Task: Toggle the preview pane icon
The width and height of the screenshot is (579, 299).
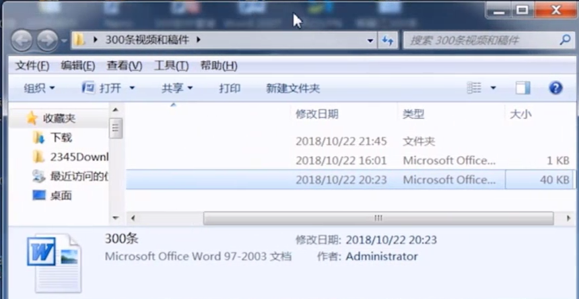Action: pos(522,88)
